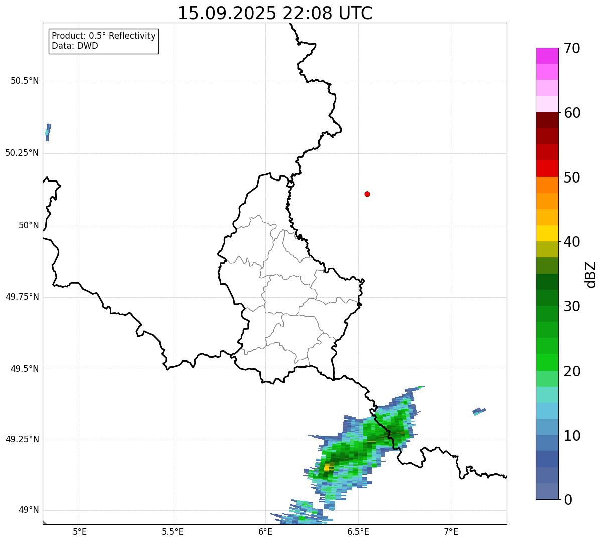603x542 pixels.
Task: Click the small radar echo near 50.3°N at left edge
Action: (48, 132)
